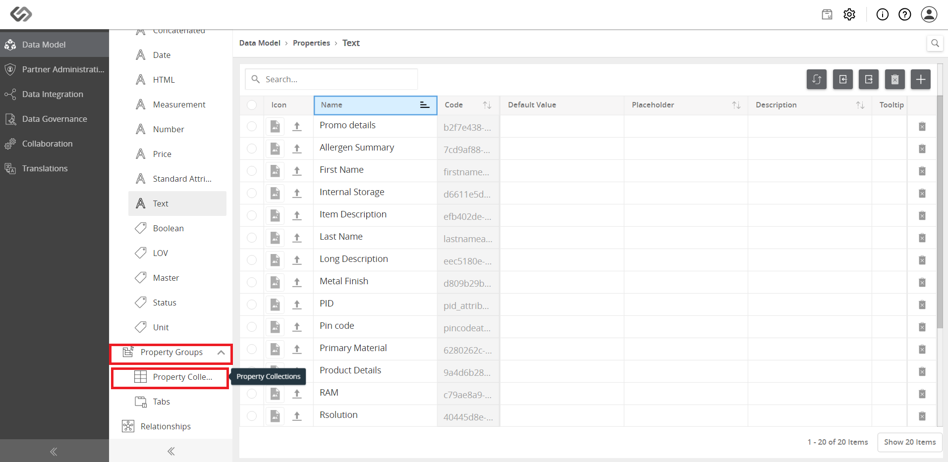Select the Item Description row checkbox

[252, 215]
